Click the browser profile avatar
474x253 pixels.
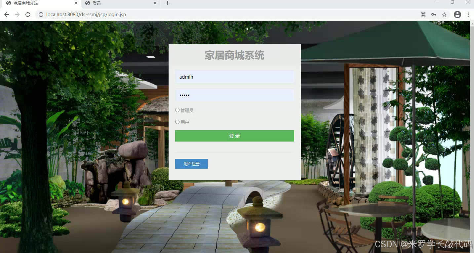457,15
